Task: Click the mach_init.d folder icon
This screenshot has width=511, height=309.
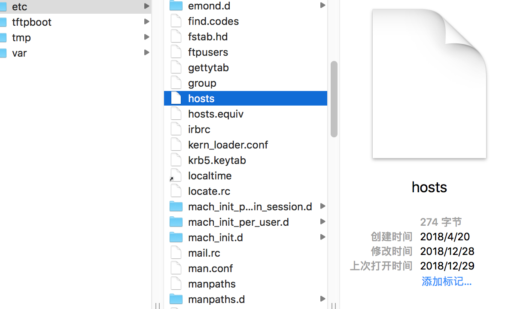Action: pos(176,237)
